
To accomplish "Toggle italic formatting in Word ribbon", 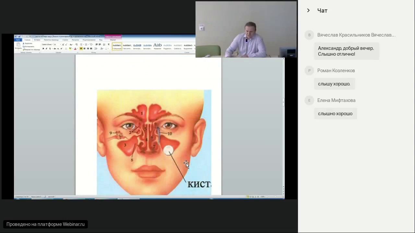I will point(46,49).
